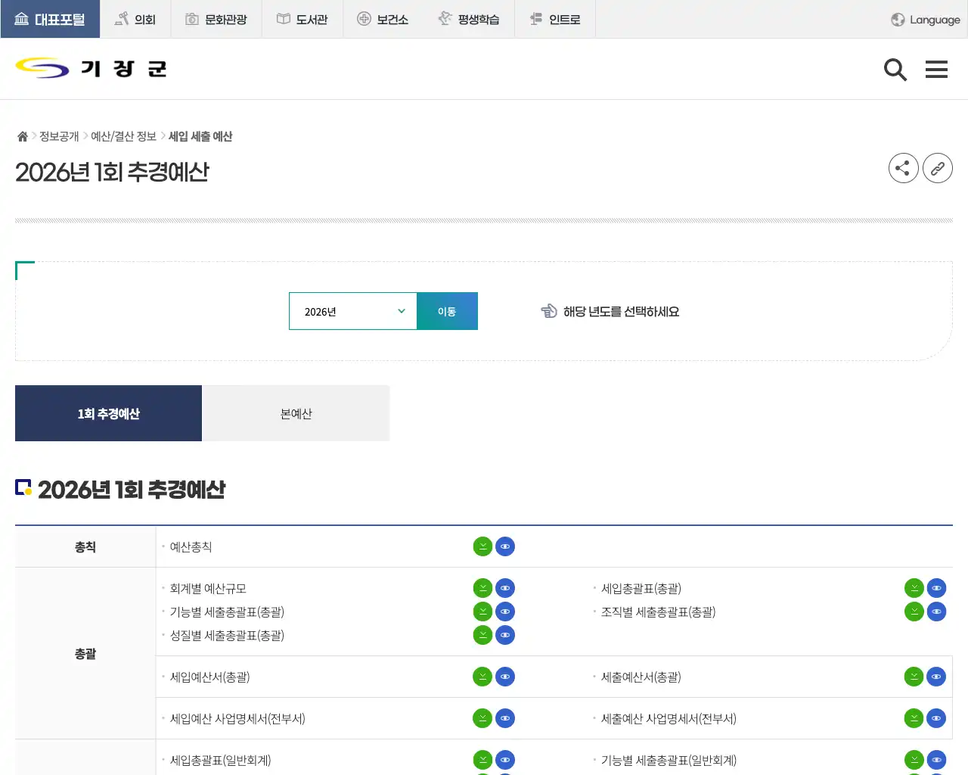Click the share icon beside the page title
Viewport: 968px width, 775px height.
tap(903, 168)
